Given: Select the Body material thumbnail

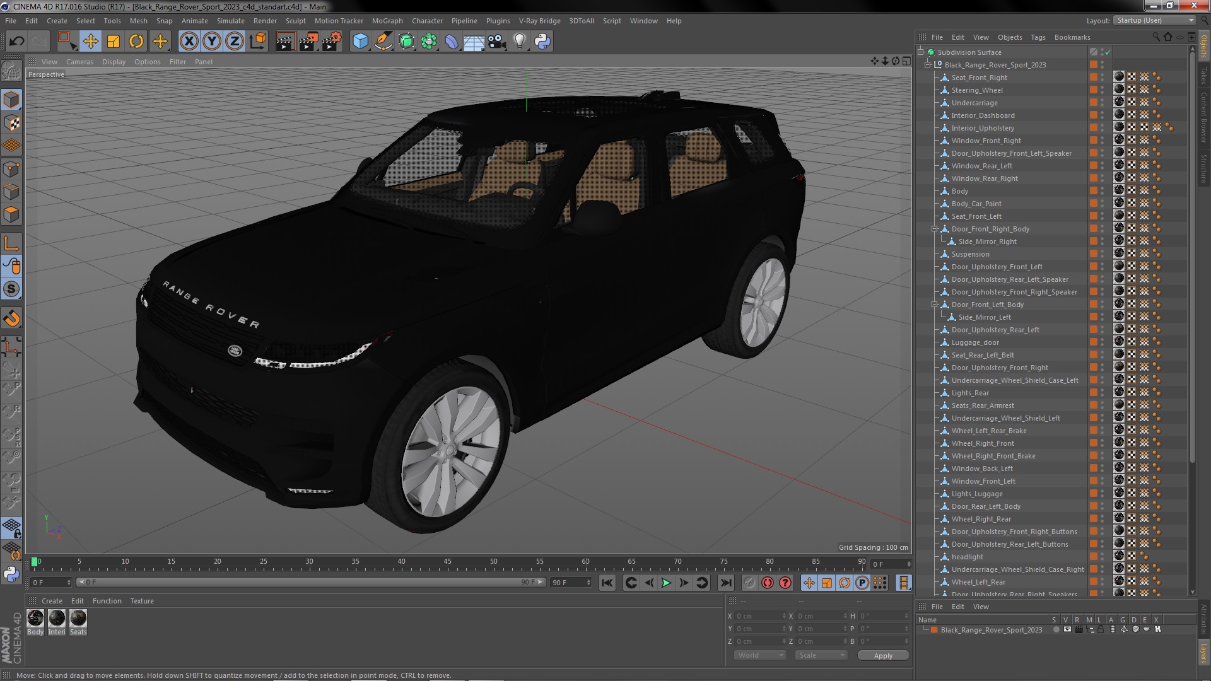Looking at the screenshot, I should pyautogui.click(x=35, y=619).
